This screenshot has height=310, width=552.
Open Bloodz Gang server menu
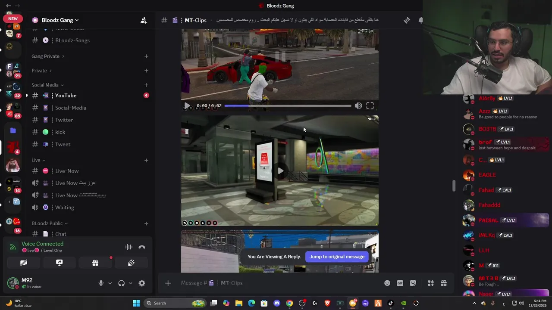point(60,20)
